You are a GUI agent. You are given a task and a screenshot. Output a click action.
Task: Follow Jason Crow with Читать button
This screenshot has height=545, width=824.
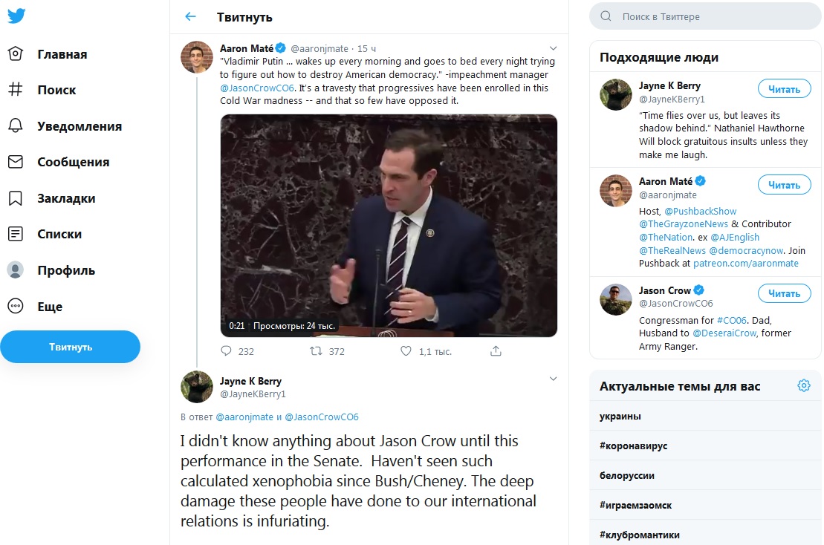point(784,293)
